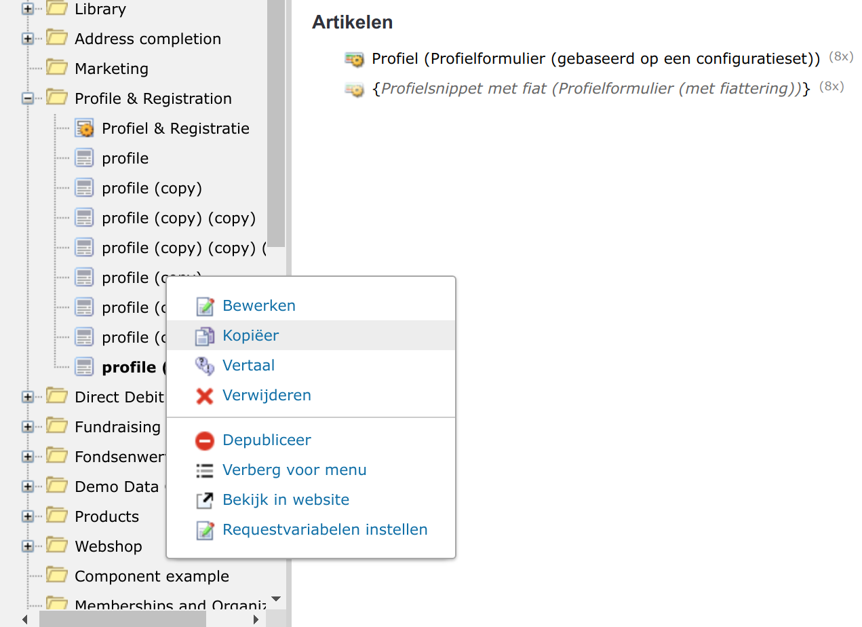This screenshot has height=627, width=862.
Task: Click the red Depubliceer stop icon
Action: point(205,440)
